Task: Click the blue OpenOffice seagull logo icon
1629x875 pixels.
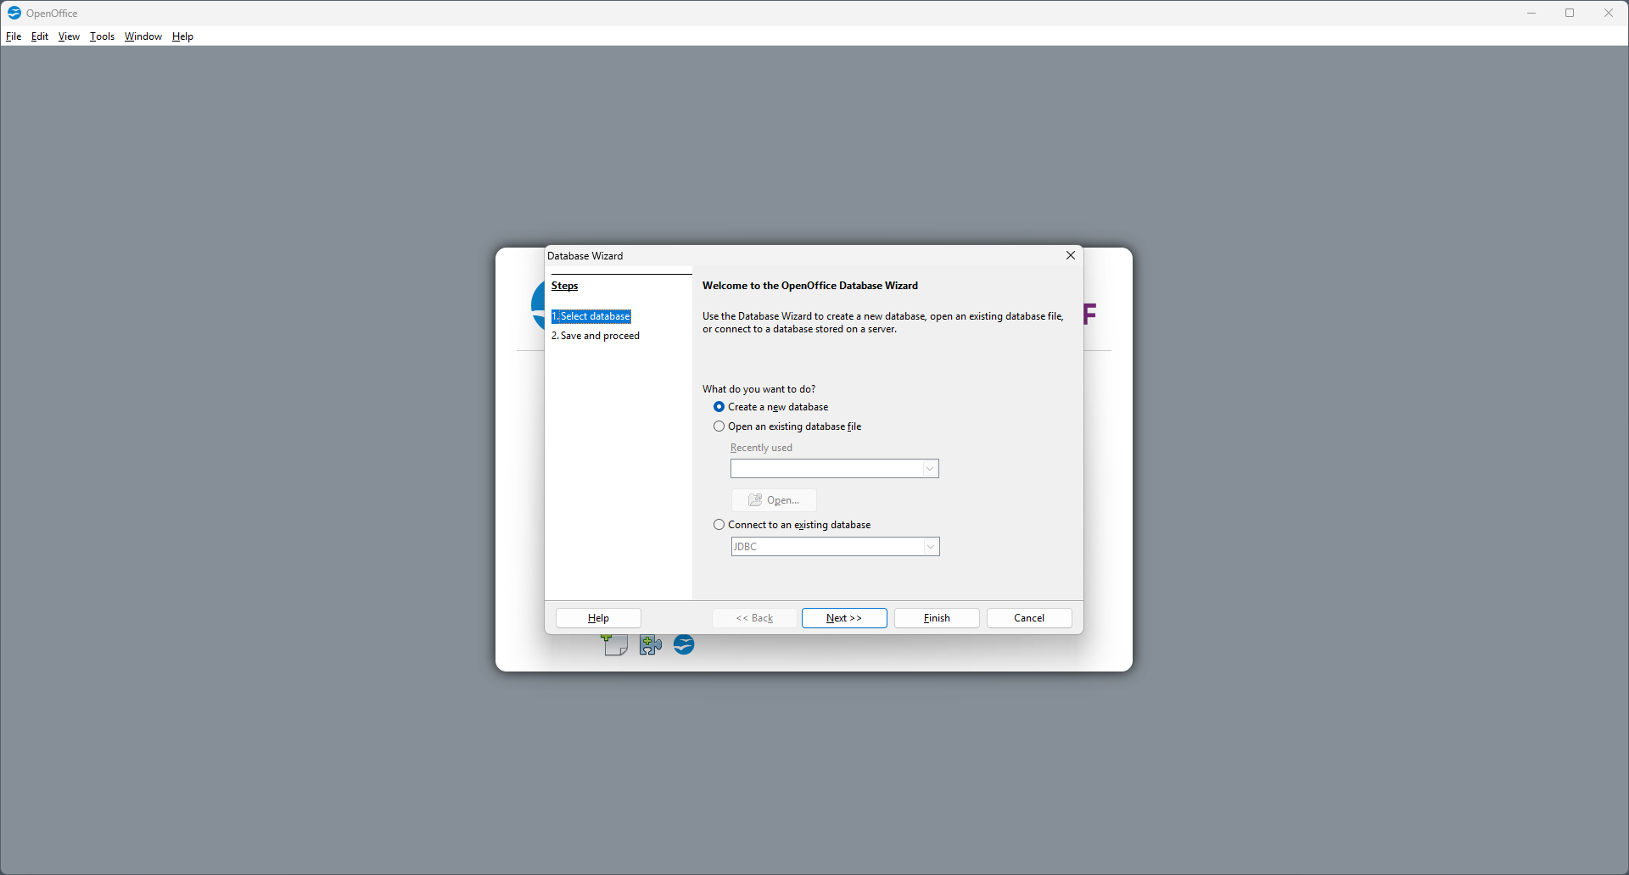Action: click(684, 645)
